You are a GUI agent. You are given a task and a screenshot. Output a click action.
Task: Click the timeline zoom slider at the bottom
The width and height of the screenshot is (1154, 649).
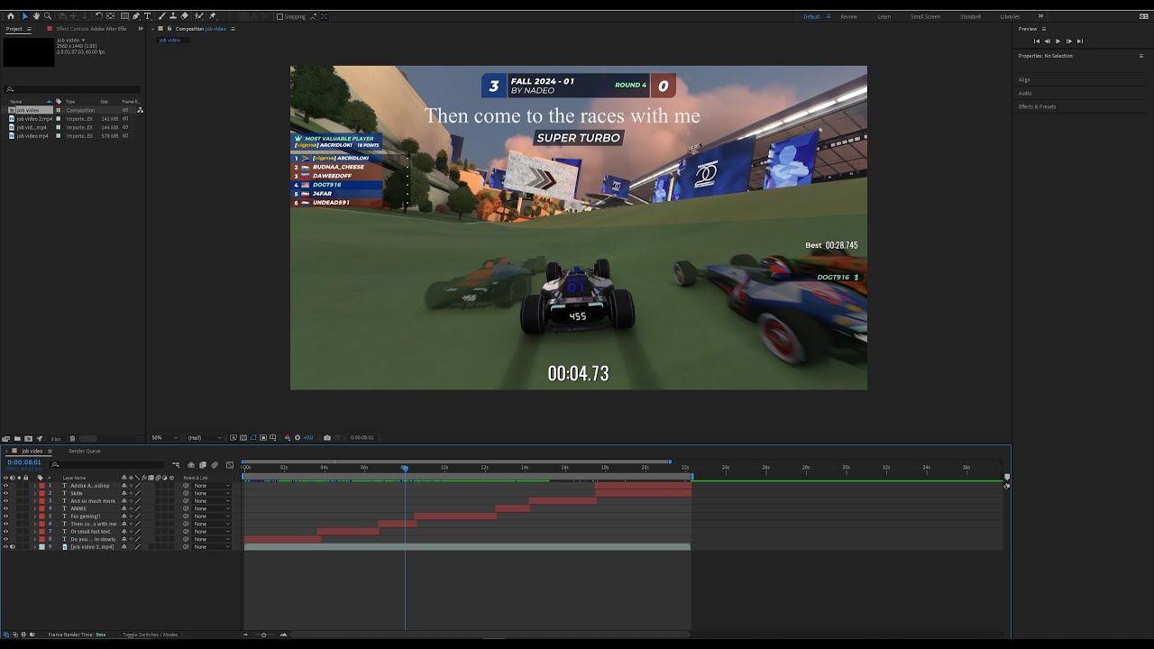point(264,635)
